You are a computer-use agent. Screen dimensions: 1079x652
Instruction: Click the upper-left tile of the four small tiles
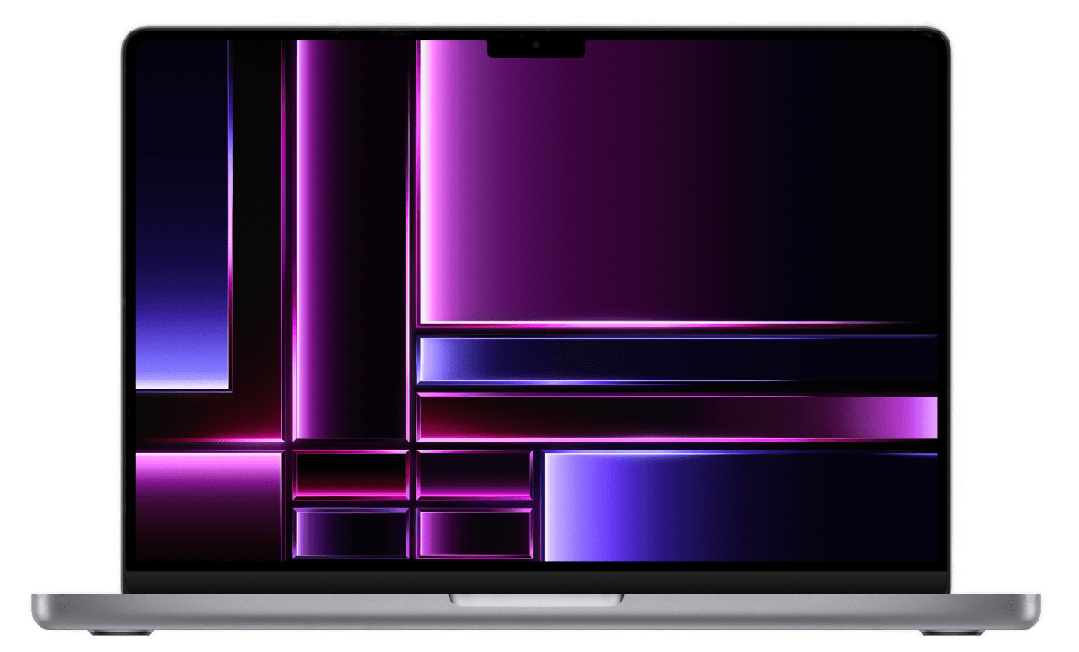pos(351,474)
